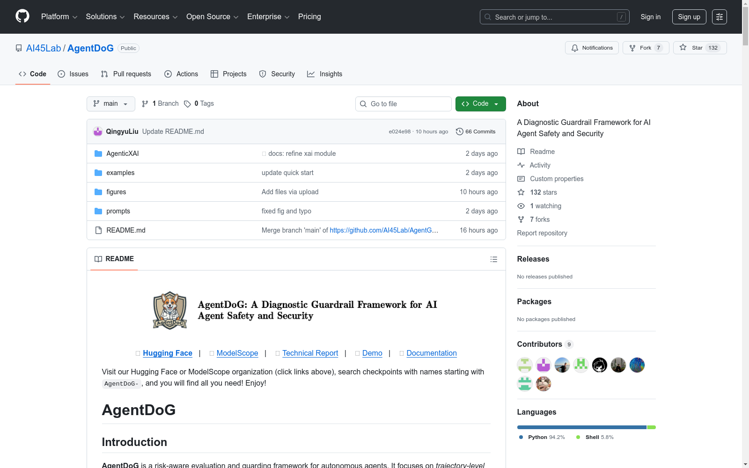Click the Sign up button
Viewport: 749px width, 468px height.
689,17
